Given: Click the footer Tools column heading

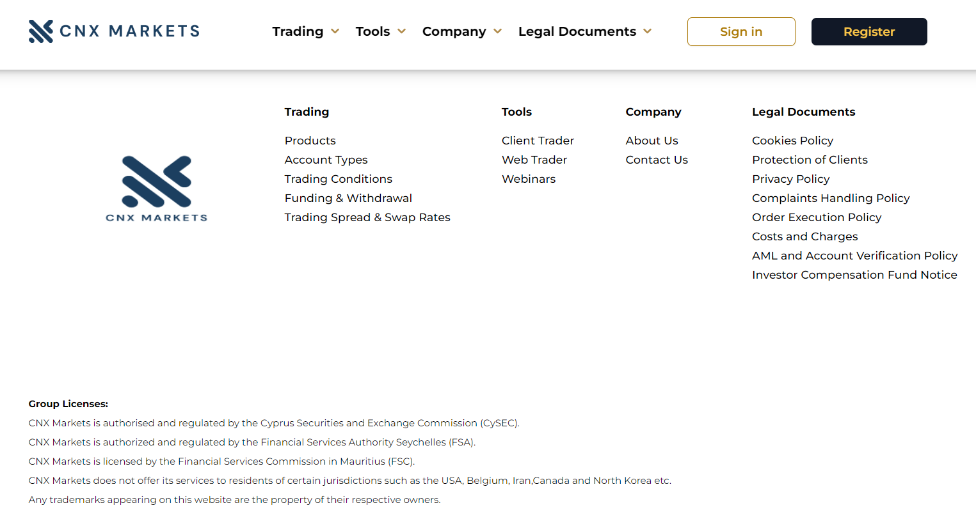Looking at the screenshot, I should coord(516,112).
